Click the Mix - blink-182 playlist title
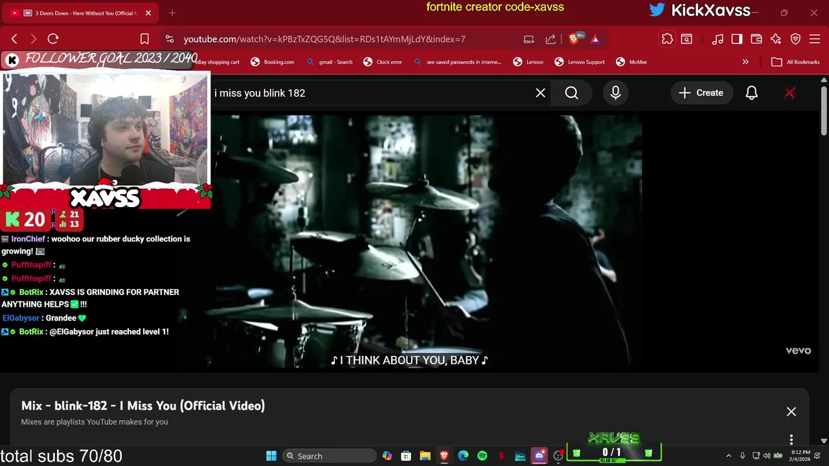Image resolution: width=829 pixels, height=466 pixels. pyautogui.click(x=143, y=406)
